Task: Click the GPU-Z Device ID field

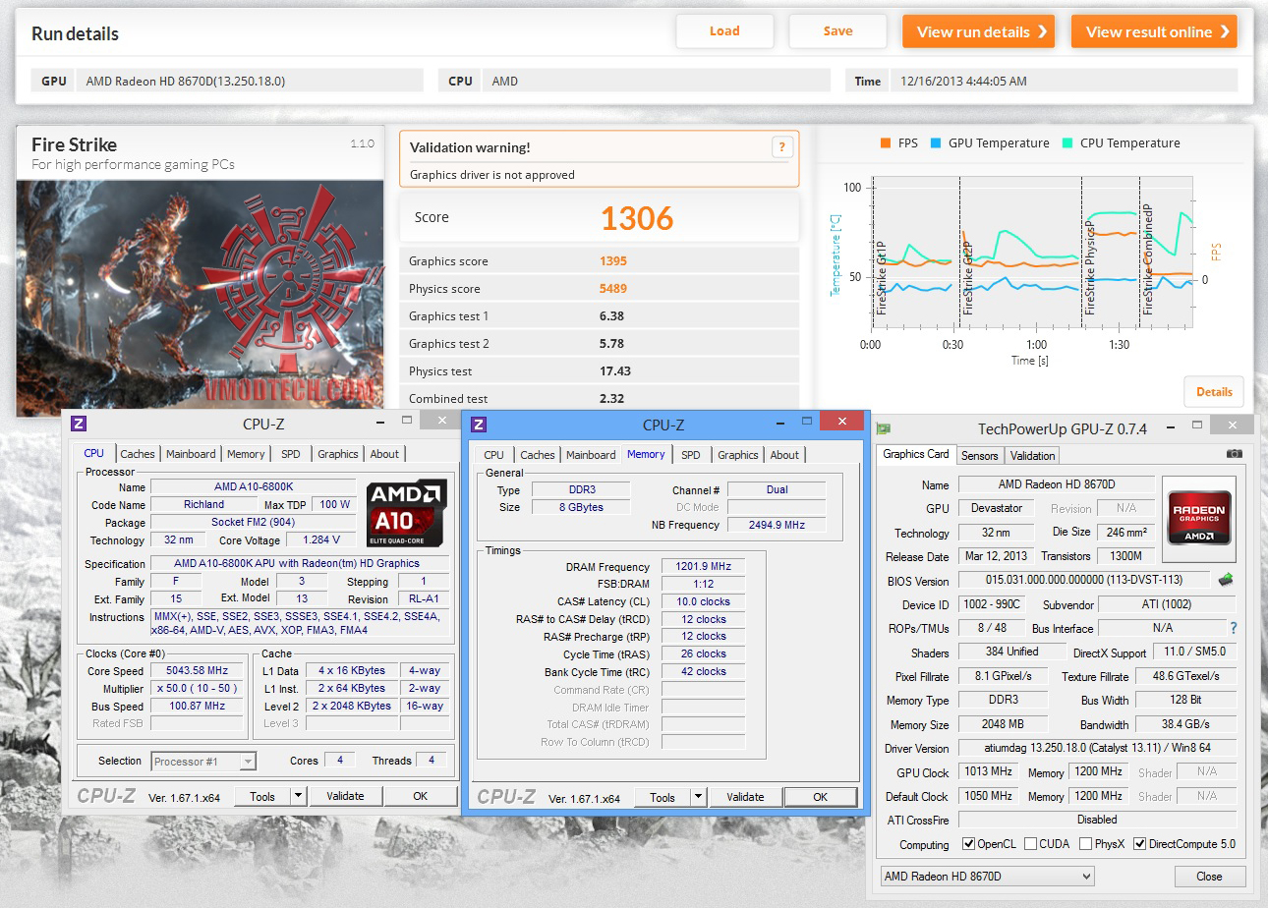Action: tap(990, 604)
